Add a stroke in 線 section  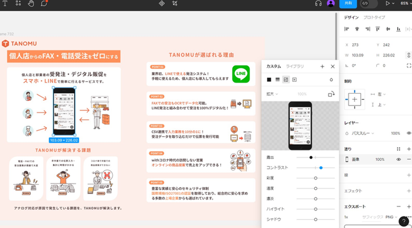click(x=409, y=175)
